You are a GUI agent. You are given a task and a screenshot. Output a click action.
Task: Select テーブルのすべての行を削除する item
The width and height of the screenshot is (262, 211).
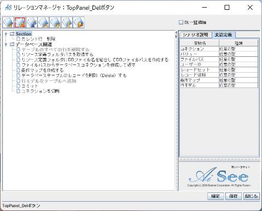pos(55,49)
